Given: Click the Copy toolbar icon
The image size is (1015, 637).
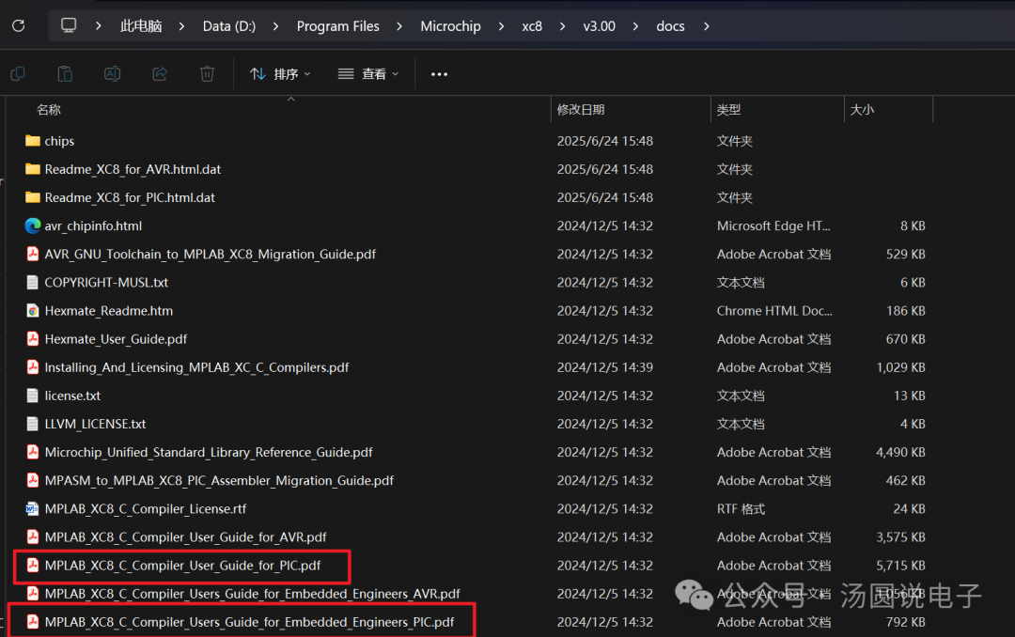Looking at the screenshot, I should (x=18, y=74).
